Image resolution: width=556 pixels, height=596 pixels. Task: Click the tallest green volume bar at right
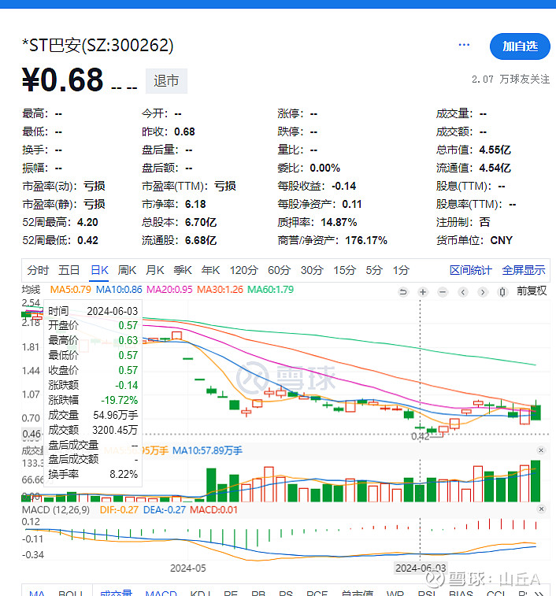coord(536,481)
